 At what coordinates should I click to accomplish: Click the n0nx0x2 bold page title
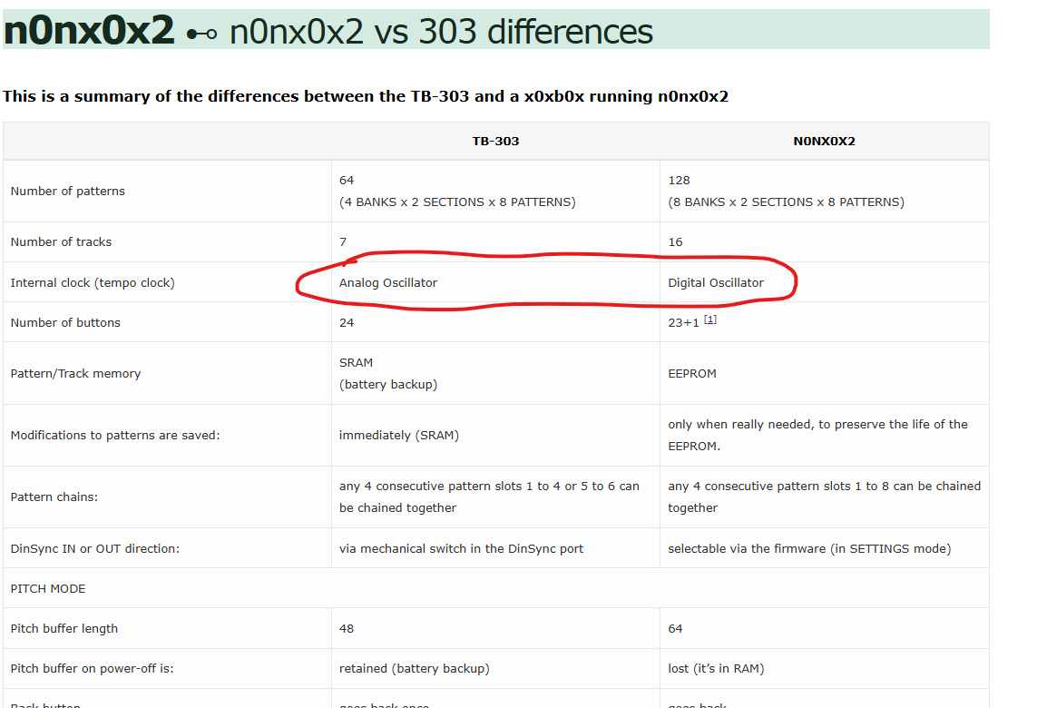click(89, 31)
